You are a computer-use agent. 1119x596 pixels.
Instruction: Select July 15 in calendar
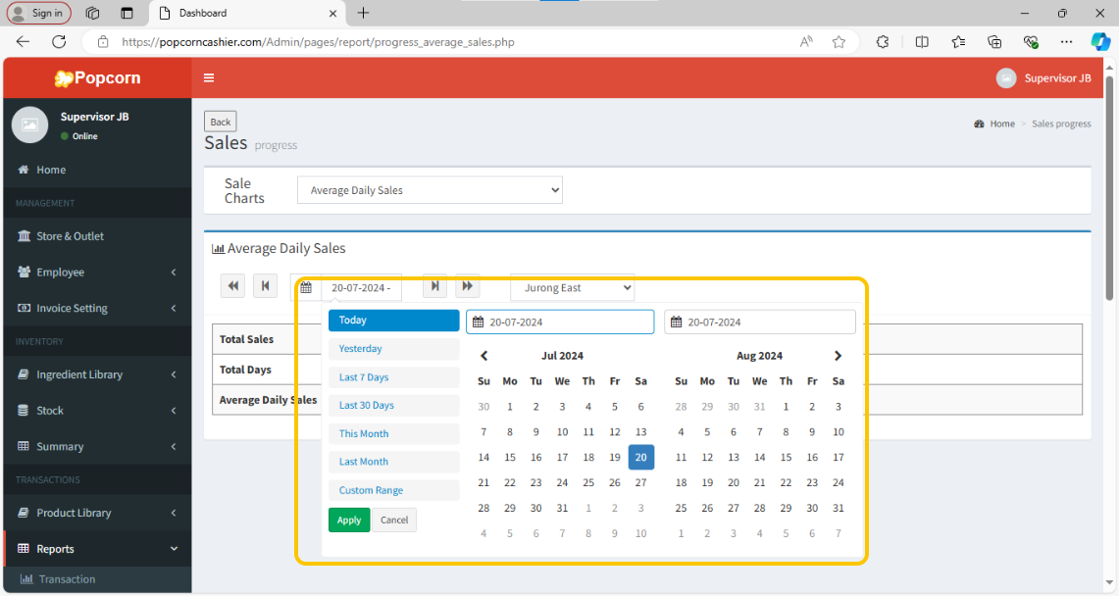click(x=510, y=457)
